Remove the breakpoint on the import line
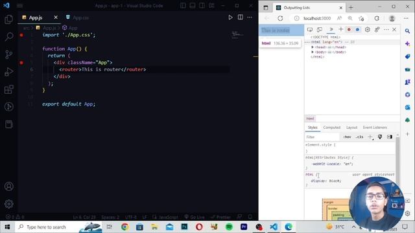Viewport: 415px width, 233px height. pyautogui.click(x=21, y=35)
